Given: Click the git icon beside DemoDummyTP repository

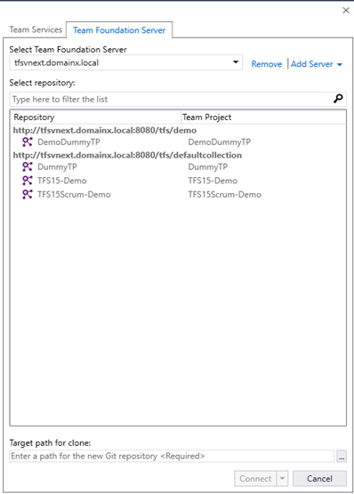Looking at the screenshot, I should pos(27,142).
